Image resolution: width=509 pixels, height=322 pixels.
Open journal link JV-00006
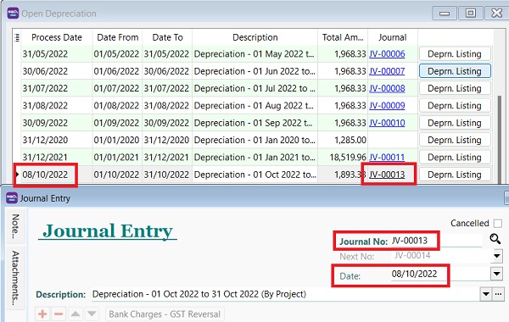click(x=387, y=54)
